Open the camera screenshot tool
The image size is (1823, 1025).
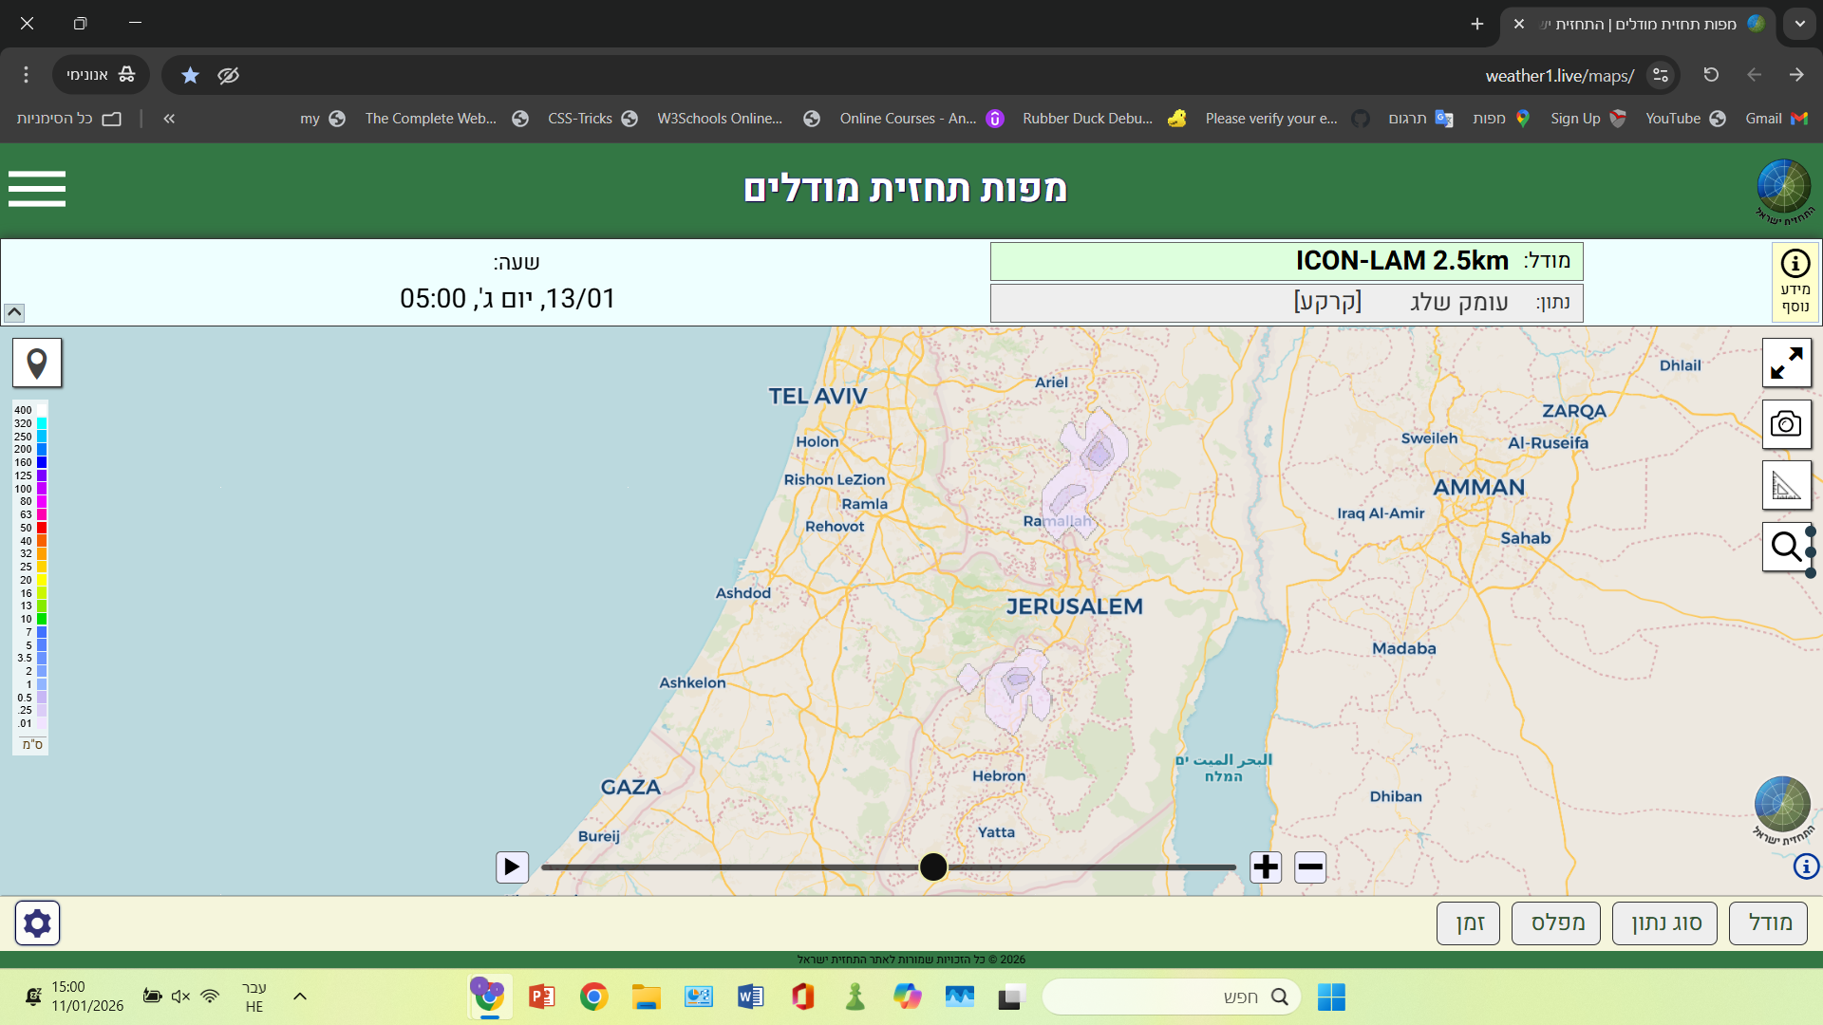coord(1786,424)
